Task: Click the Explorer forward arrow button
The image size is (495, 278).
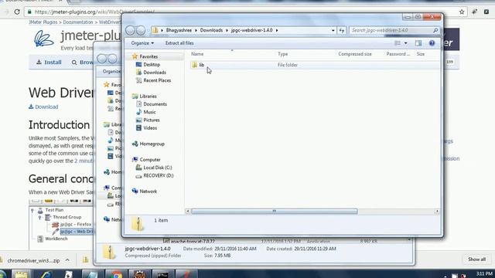Action: (141, 30)
